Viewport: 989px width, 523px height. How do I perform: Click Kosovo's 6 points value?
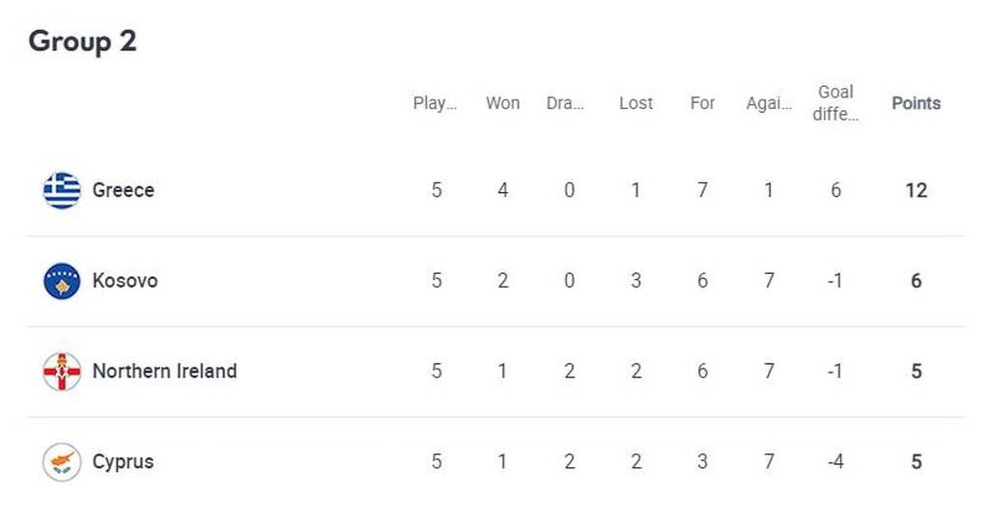916,281
